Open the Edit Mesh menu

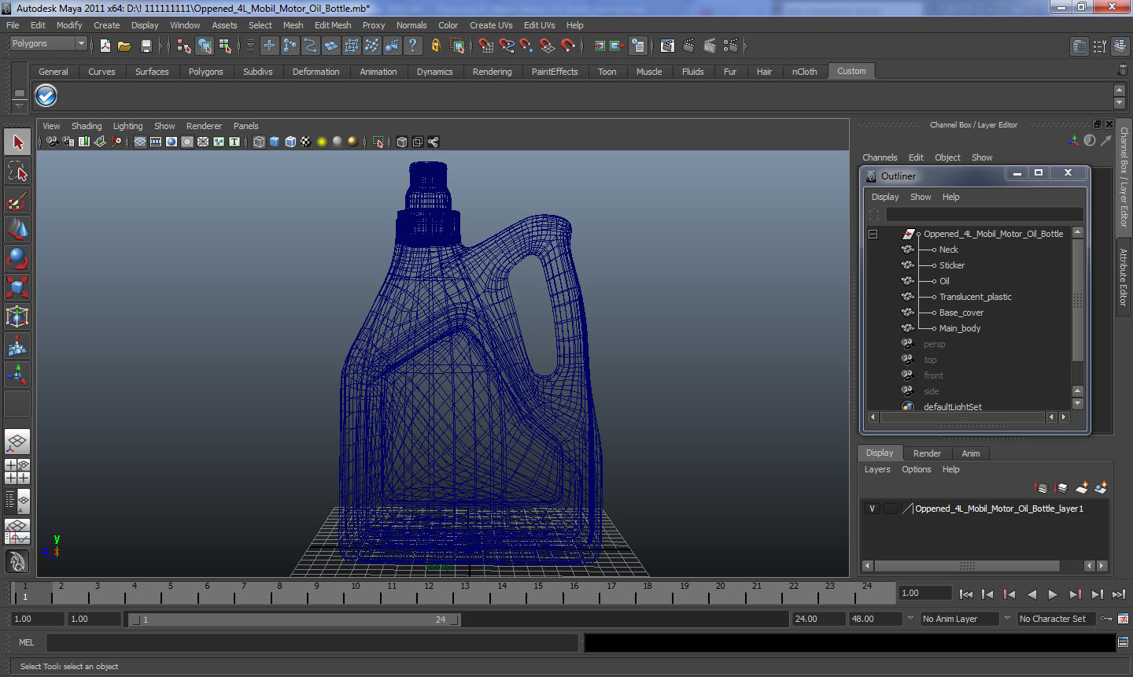point(333,25)
